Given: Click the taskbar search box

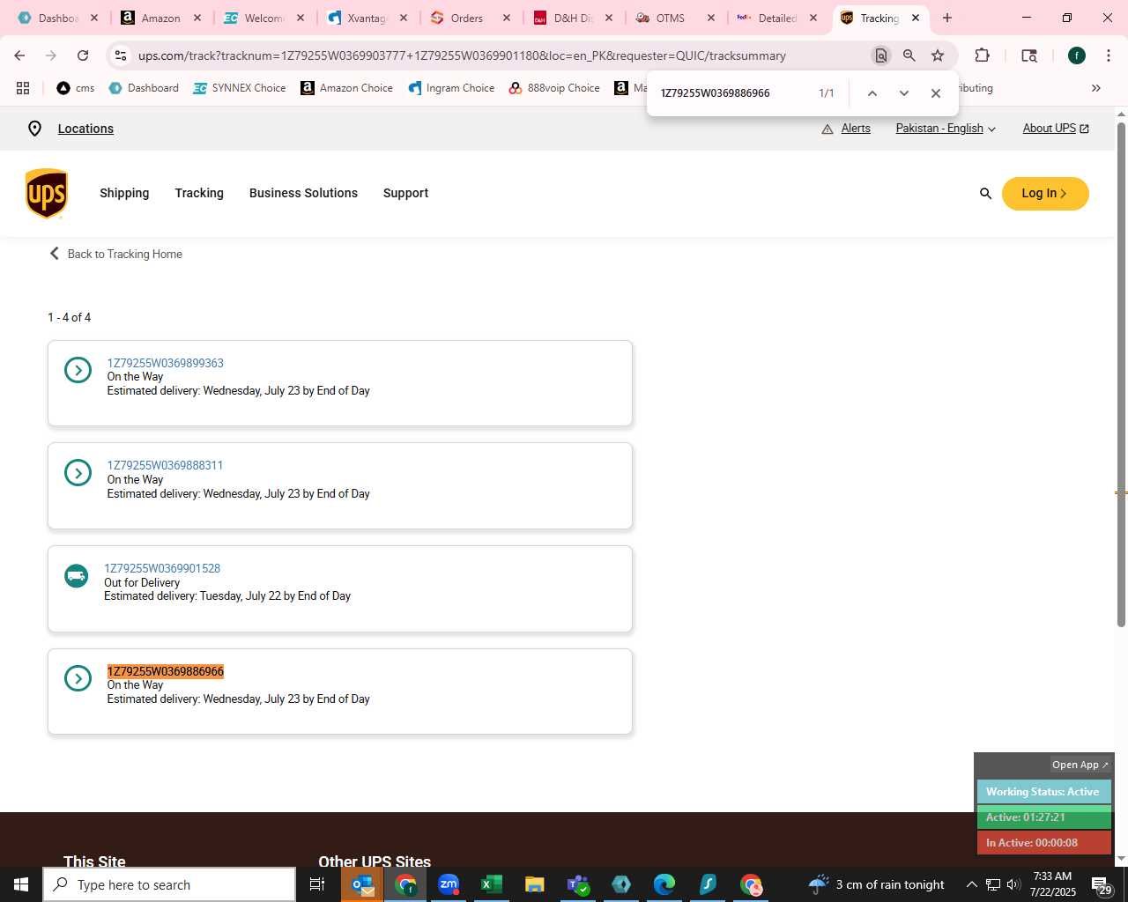Looking at the screenshot, I should point(169,884).
